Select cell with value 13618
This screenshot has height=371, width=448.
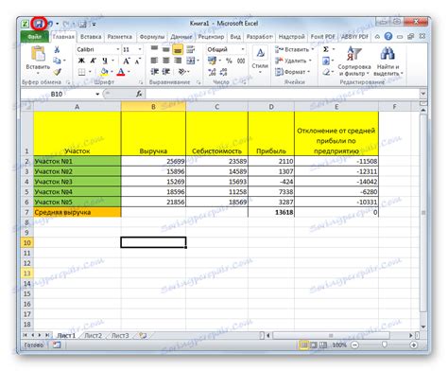(271, 212)
